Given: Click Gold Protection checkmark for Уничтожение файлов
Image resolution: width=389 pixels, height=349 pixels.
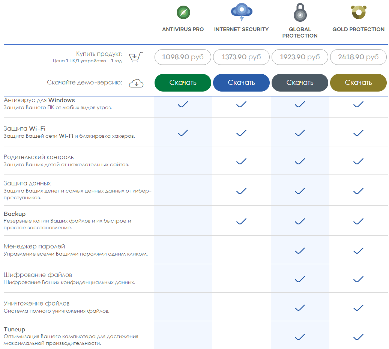Looking at the screenshot, I should (359, 308).
